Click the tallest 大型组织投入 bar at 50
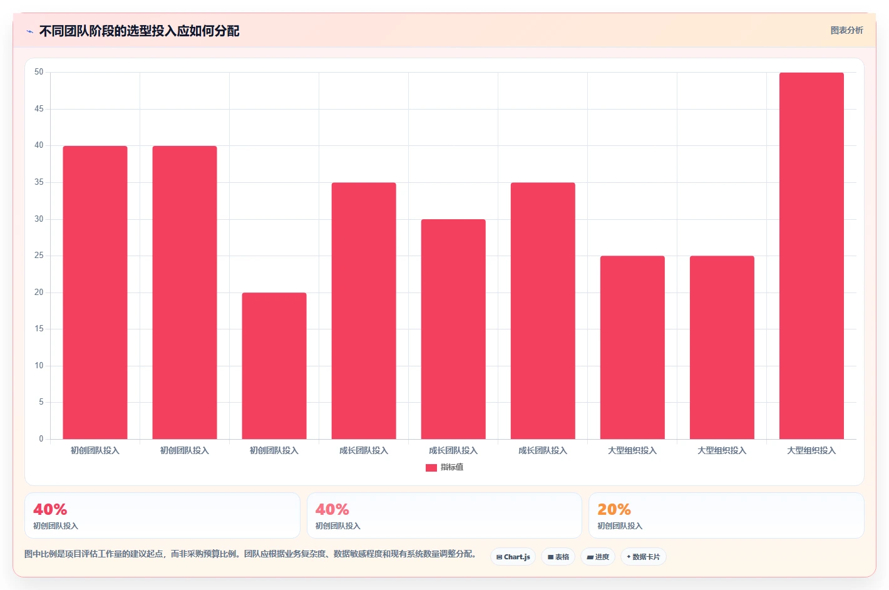Viewport: 889px width, 590px height. click(x=811, y=256)
